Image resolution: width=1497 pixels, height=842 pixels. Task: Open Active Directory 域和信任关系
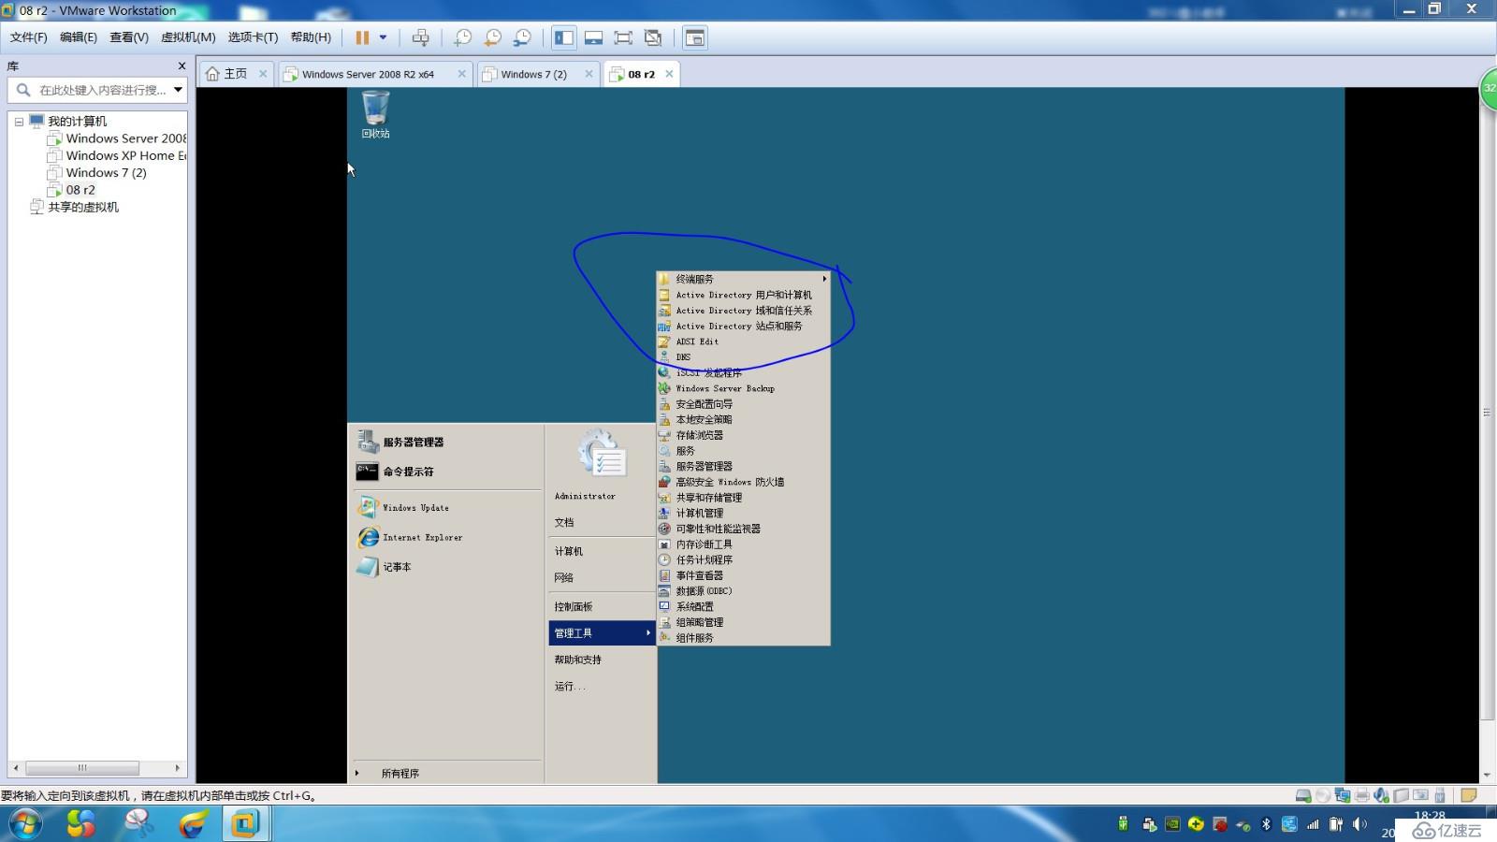pyautogui.click(x=743, y=311)
